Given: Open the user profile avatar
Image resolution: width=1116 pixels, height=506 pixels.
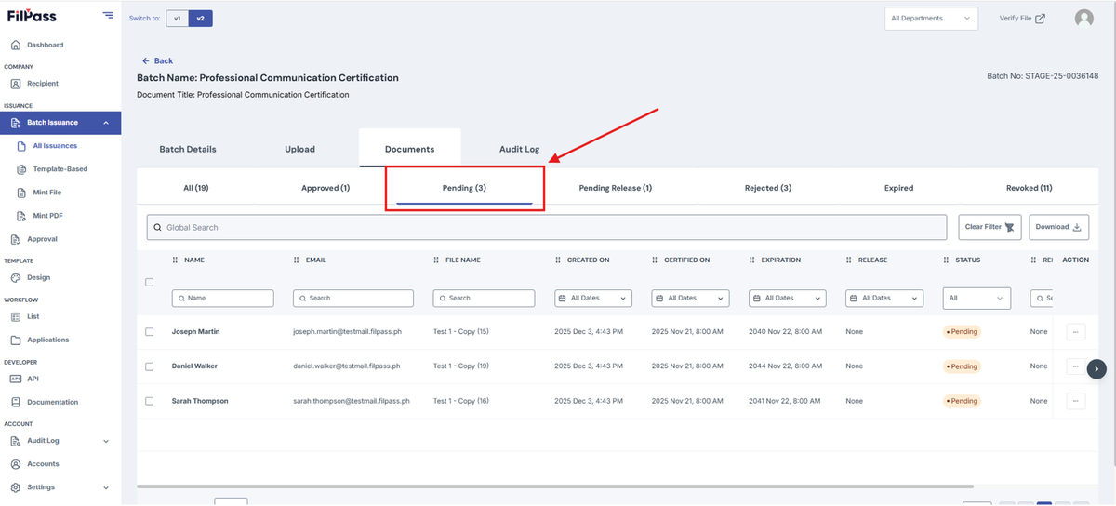Looking at the screenshot, I should pyautogui.click(x=1083, y=19).
